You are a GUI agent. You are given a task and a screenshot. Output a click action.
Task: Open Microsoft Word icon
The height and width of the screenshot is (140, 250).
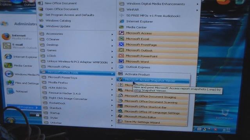(x=121, y=61)
